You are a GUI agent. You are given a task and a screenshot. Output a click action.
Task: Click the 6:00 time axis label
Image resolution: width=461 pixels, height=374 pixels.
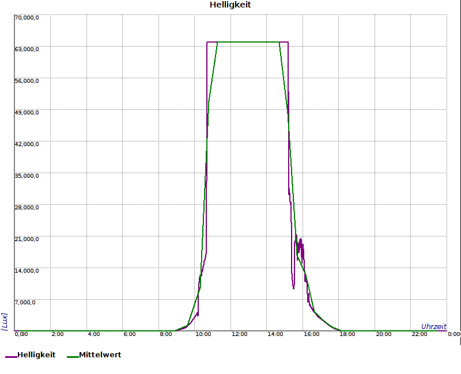(129, 334)
